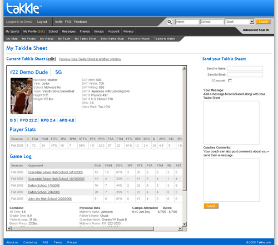Click the sheet's vertical scroll up arrow
This screenshot has height=245, width=278.
click(185, 68)
